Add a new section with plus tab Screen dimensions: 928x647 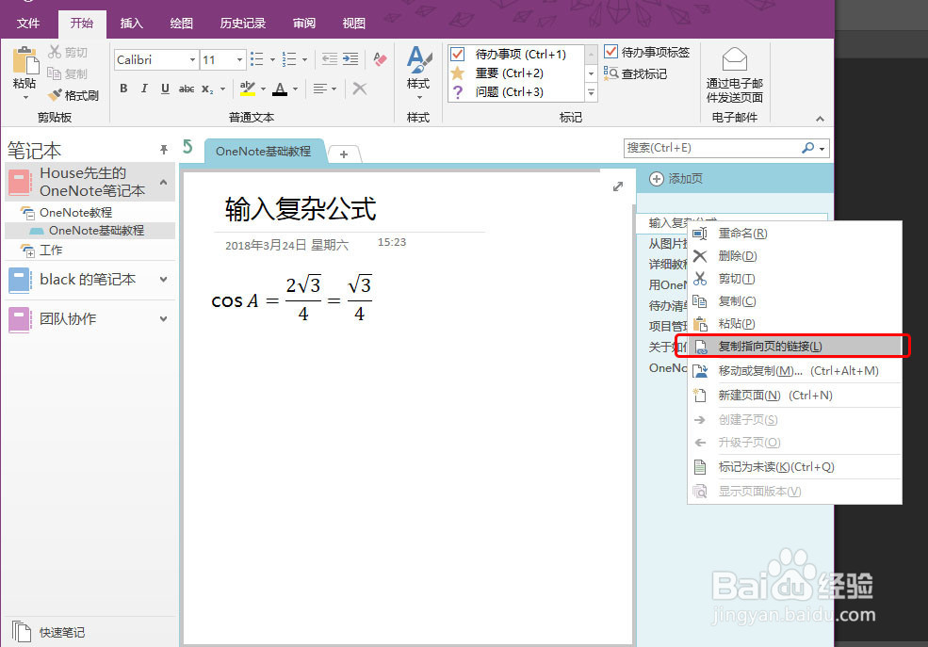click(x=344, y=154)
